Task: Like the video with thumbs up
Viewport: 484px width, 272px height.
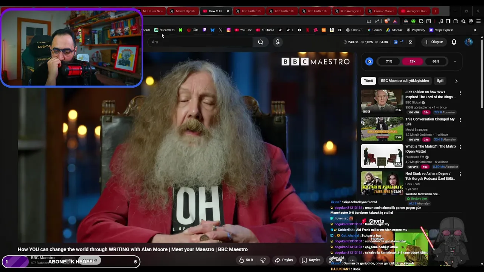Action: [245, 260]
